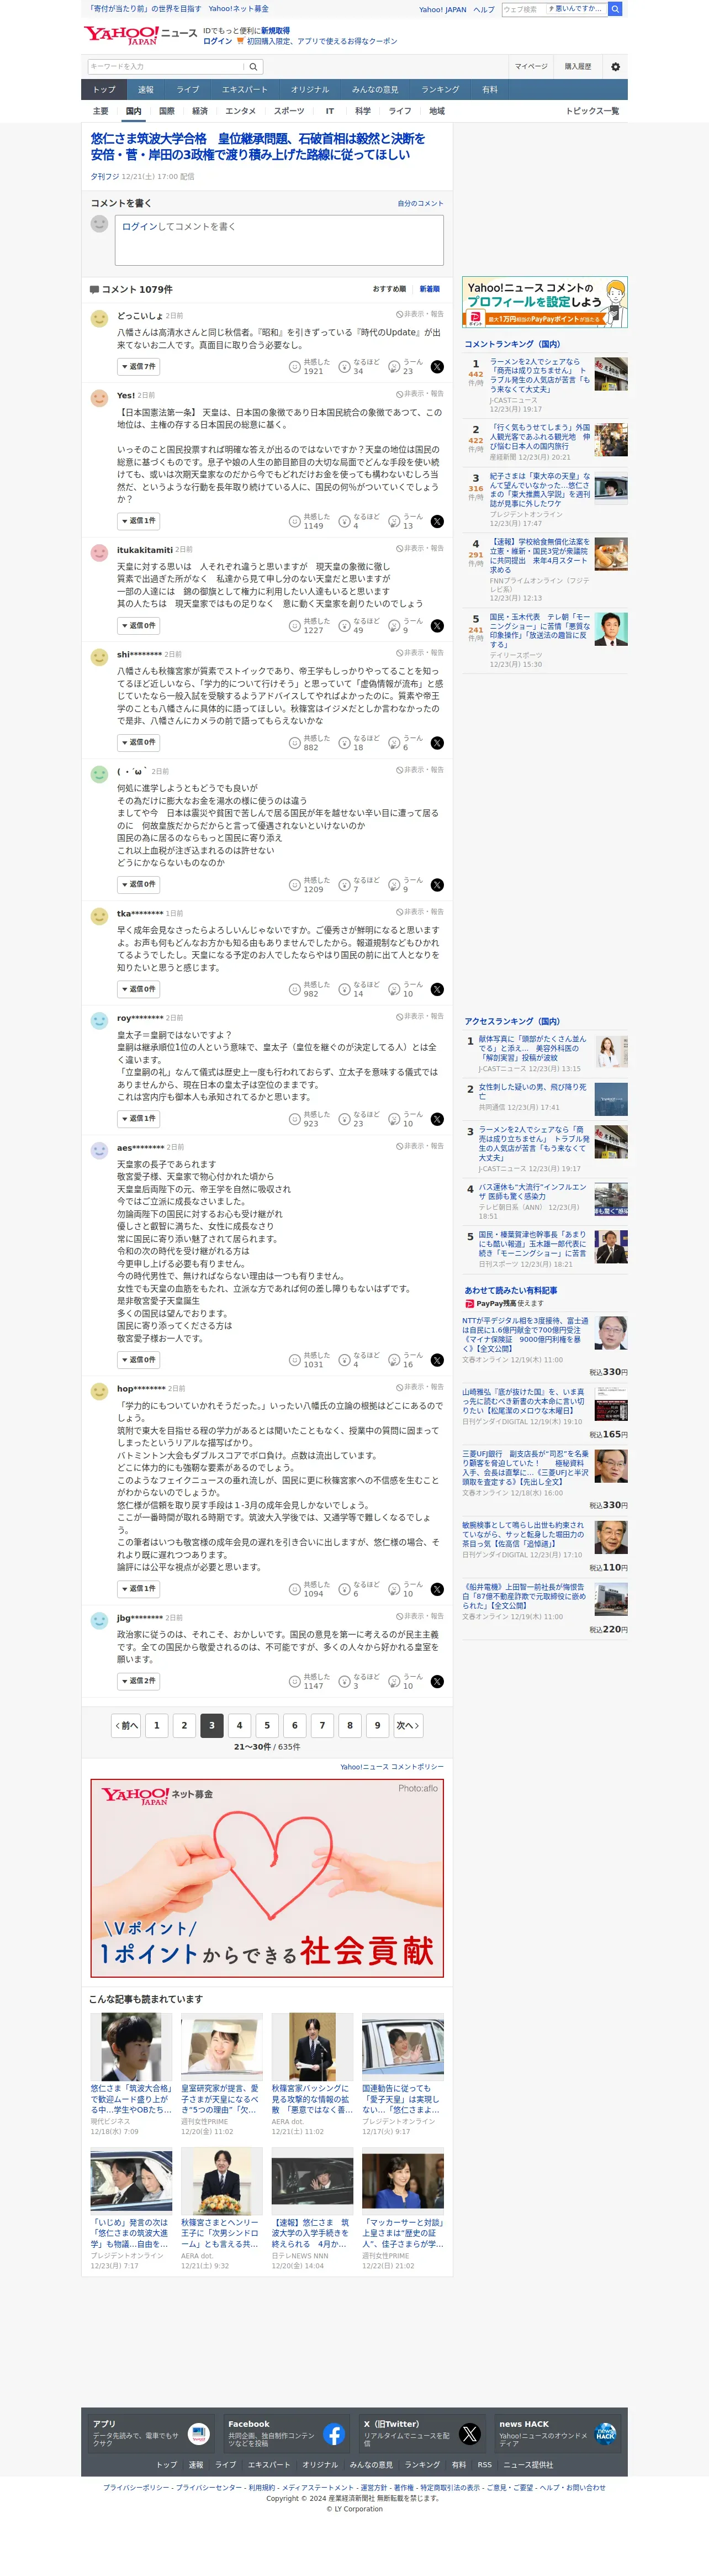The height and width of the screenshot is (2576, 709).
Task: Go to comment page 4
Action: (239, 1726)
